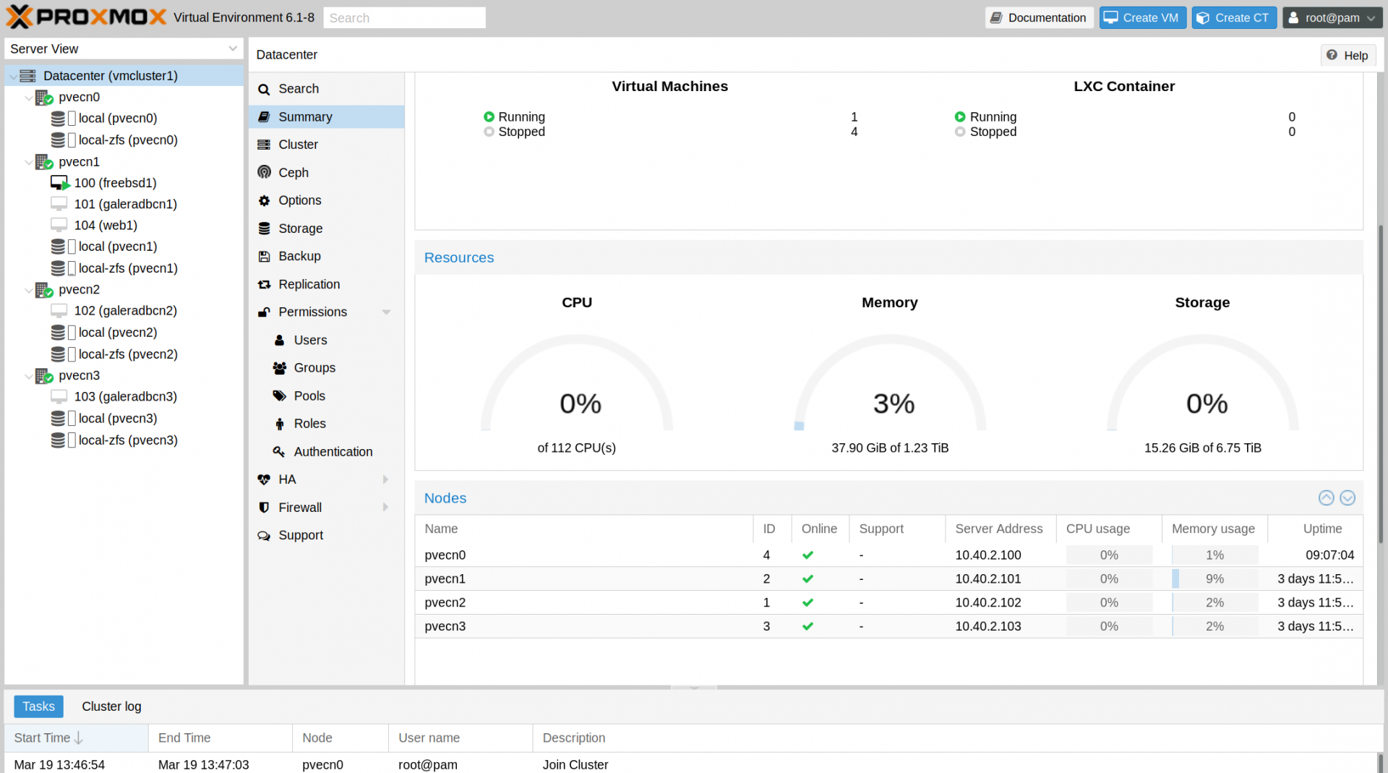Image resolution: width=1388 pixels, height=773 pixels.
Task: Click the Server Address column header
Action: tap(1000, 529)
